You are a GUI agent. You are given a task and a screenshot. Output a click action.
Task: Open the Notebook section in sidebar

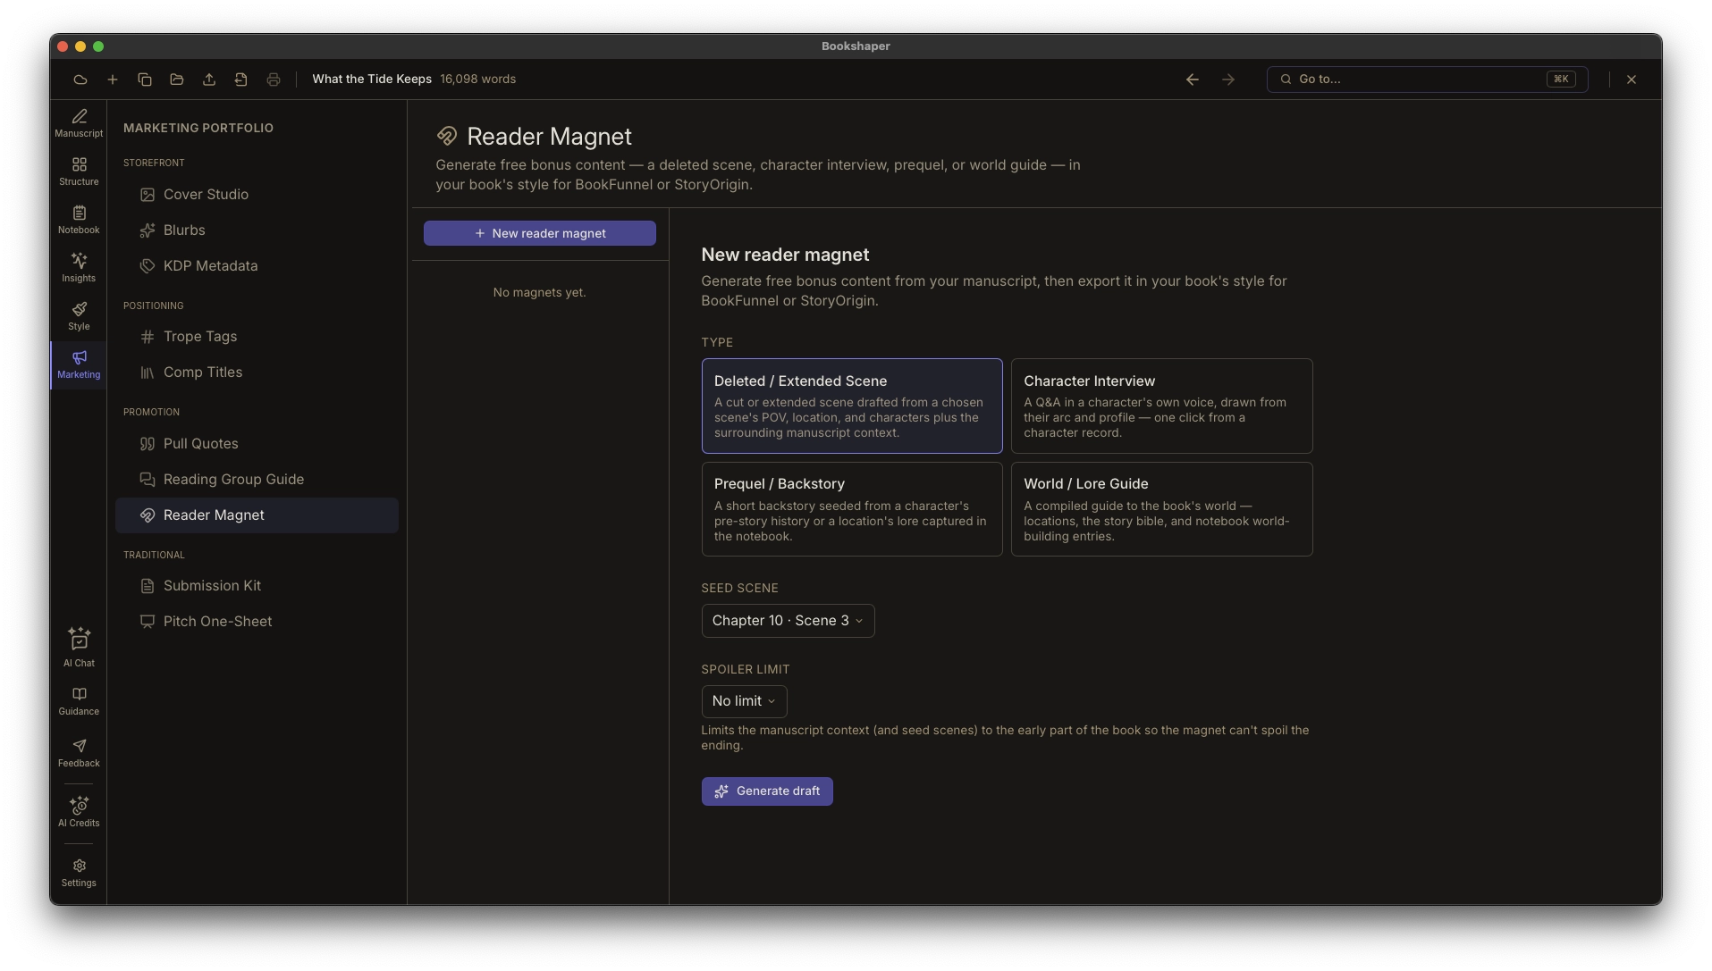[x=79, y=220]
